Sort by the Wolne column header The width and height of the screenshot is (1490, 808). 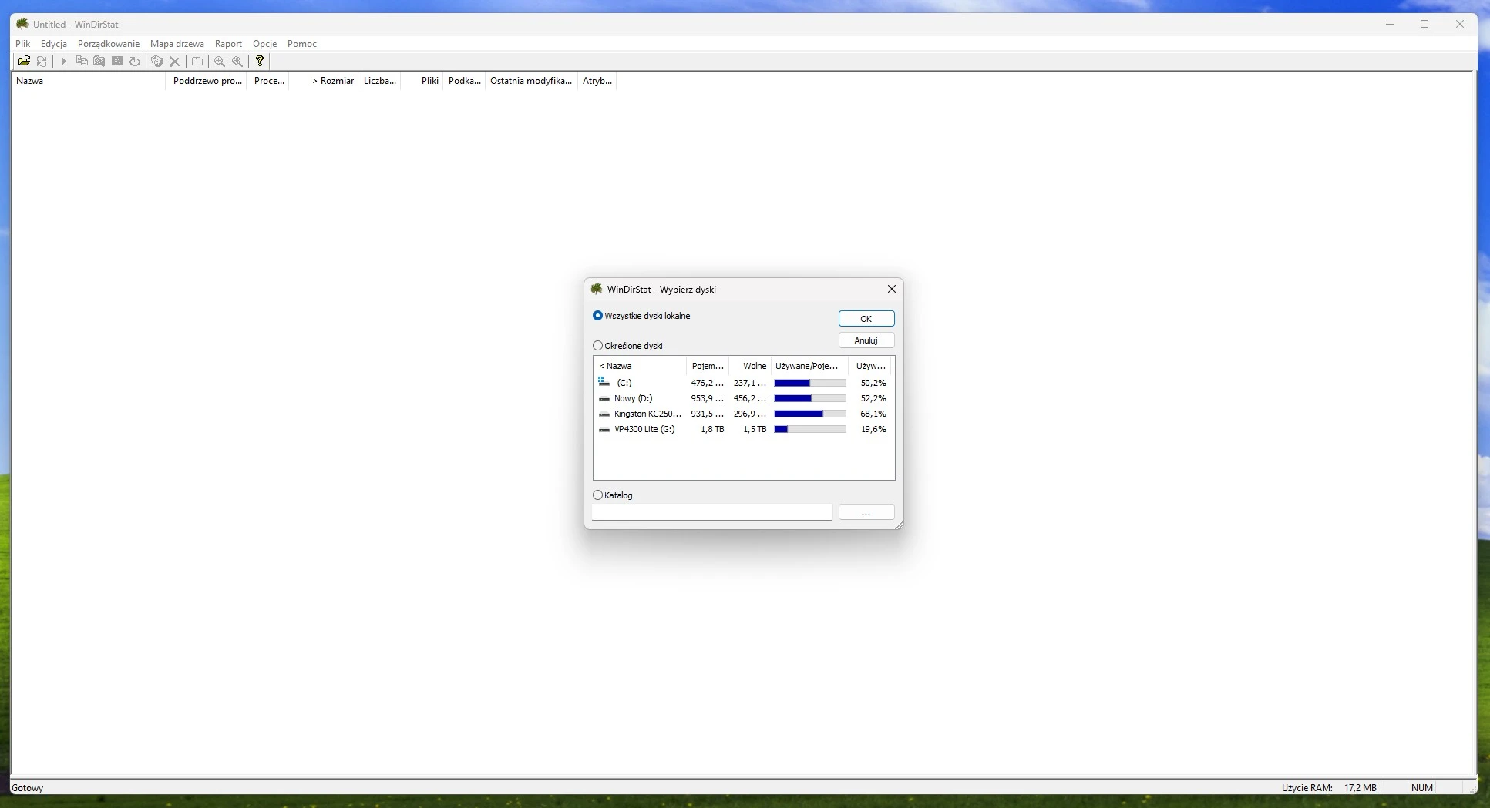753,366
